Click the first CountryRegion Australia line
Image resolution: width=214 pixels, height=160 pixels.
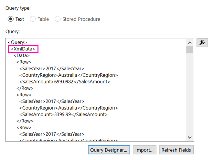pyautogui.click(x=69, y=75)
